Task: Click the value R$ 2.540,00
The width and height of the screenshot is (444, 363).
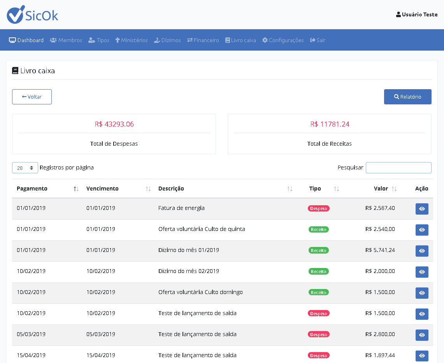Action: (x=380, y=229)
